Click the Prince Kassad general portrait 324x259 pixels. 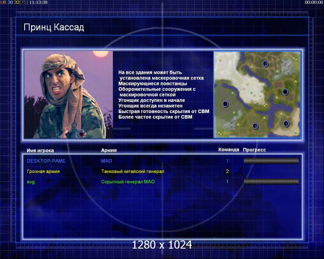(x=68, y=95)
